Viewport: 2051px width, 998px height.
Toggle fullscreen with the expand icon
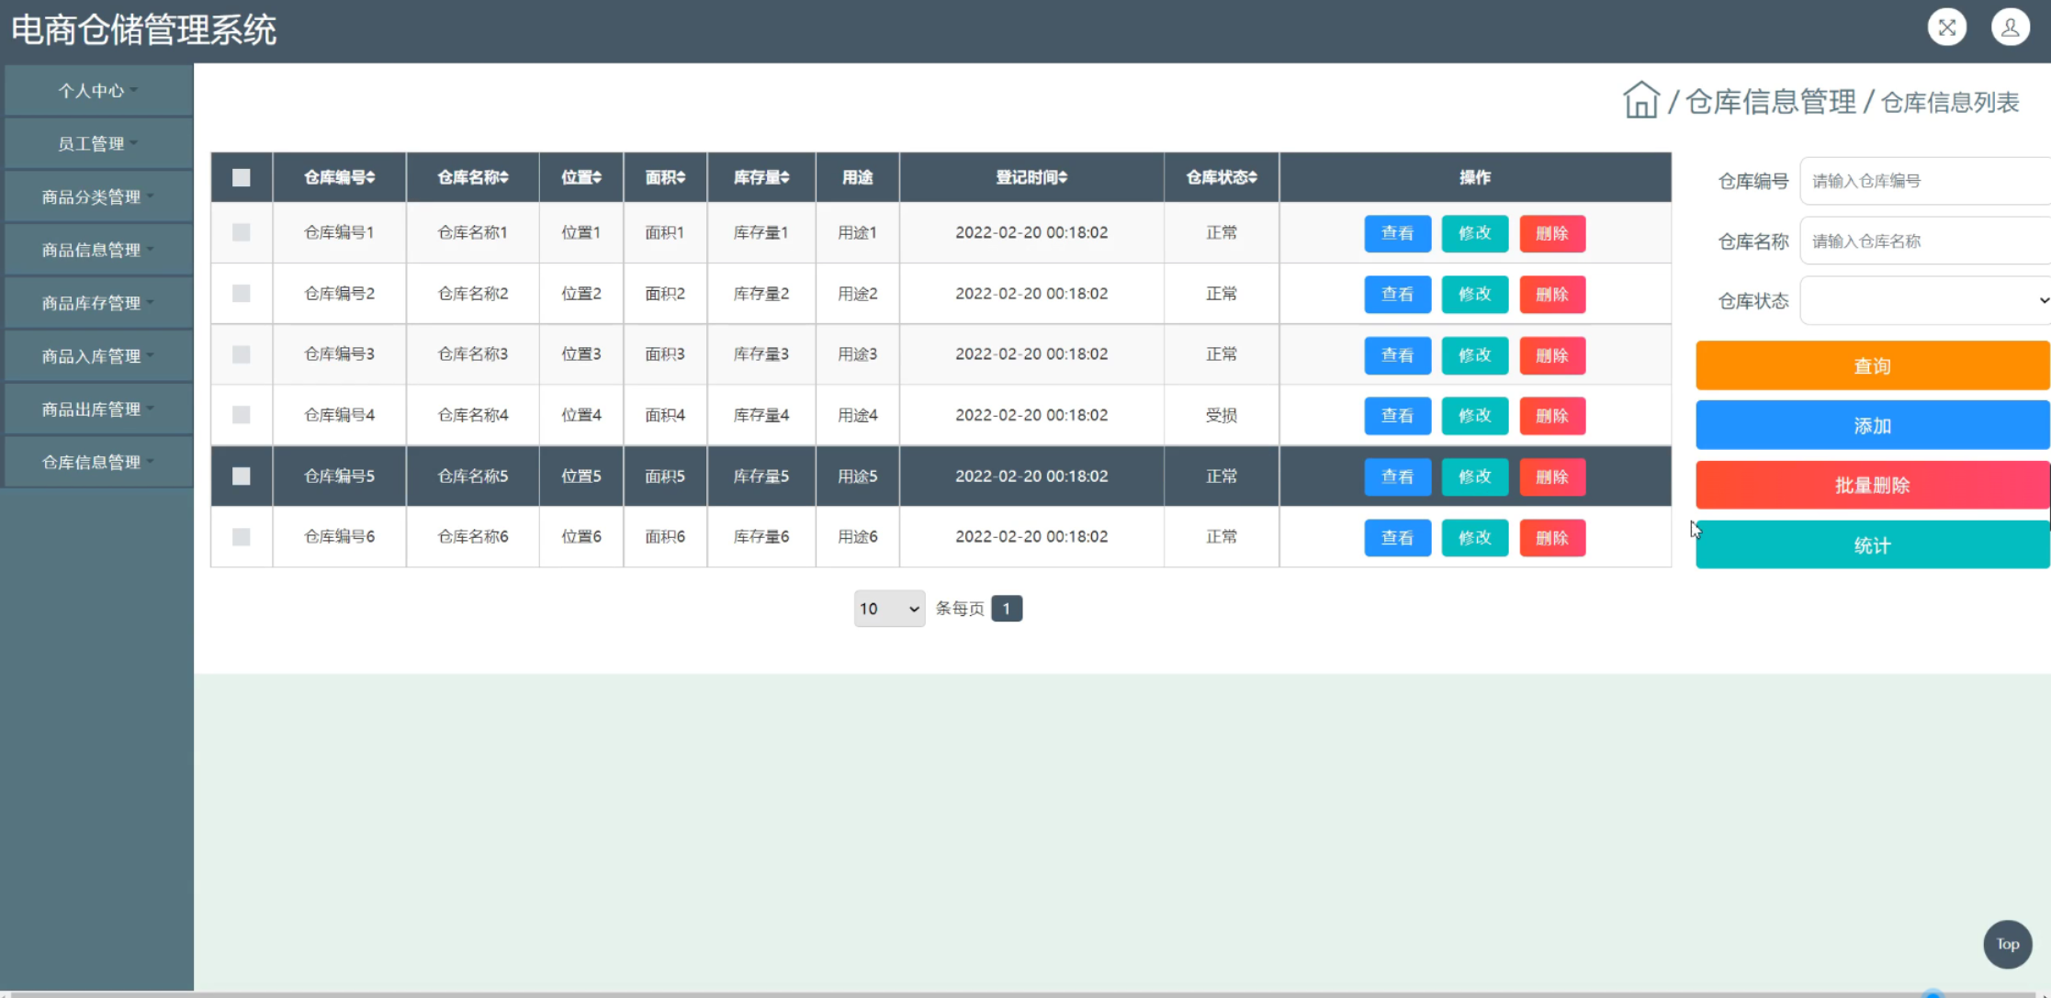1946,28
